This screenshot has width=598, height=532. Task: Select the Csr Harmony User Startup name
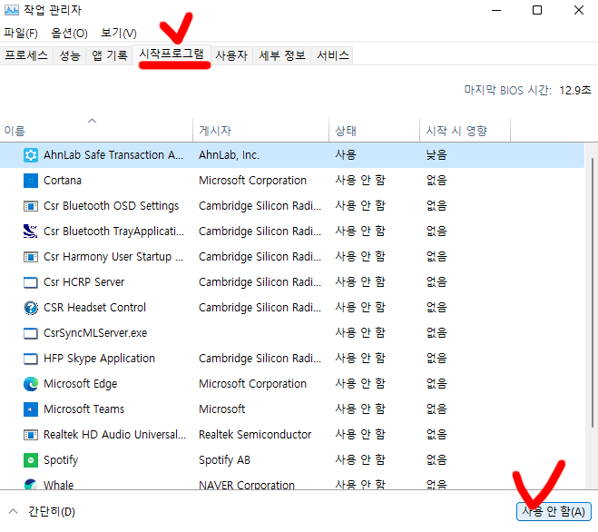113,257
